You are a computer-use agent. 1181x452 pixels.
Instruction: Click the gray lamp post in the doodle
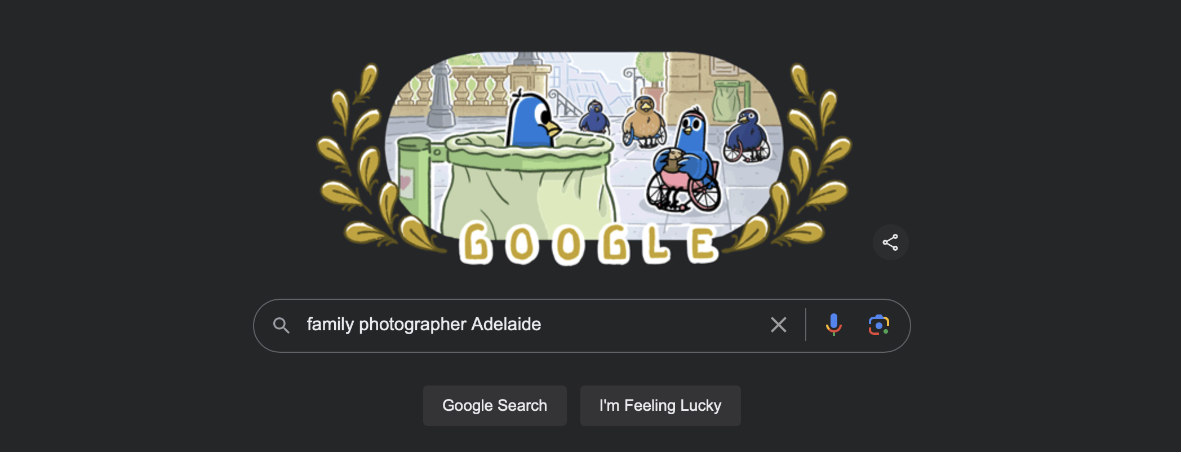click(x=441, y=95)
